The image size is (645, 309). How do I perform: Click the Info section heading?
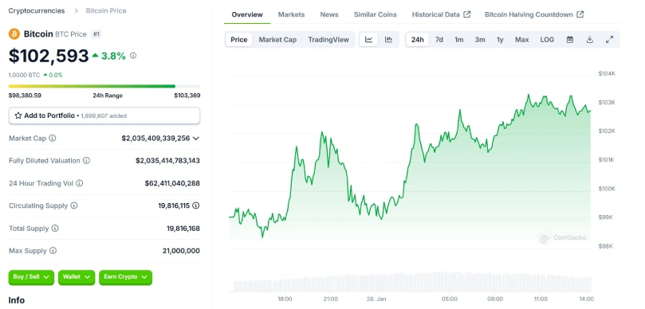17,300
